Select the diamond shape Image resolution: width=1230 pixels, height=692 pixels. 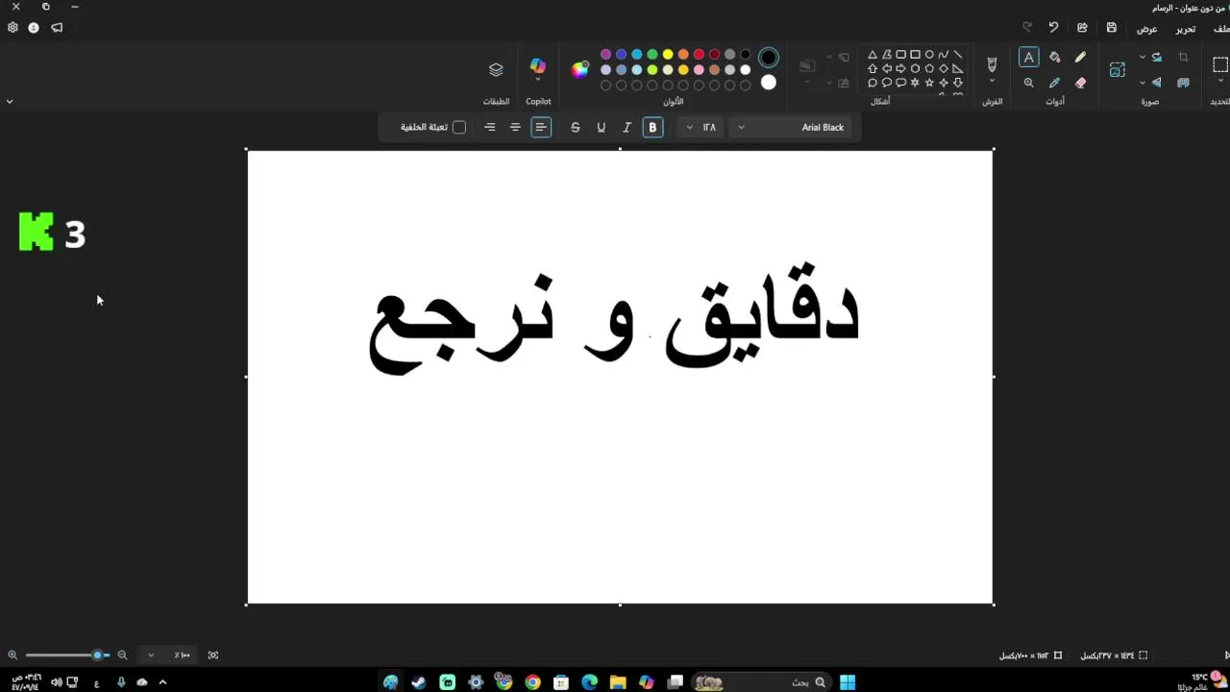tap(944, 68)
